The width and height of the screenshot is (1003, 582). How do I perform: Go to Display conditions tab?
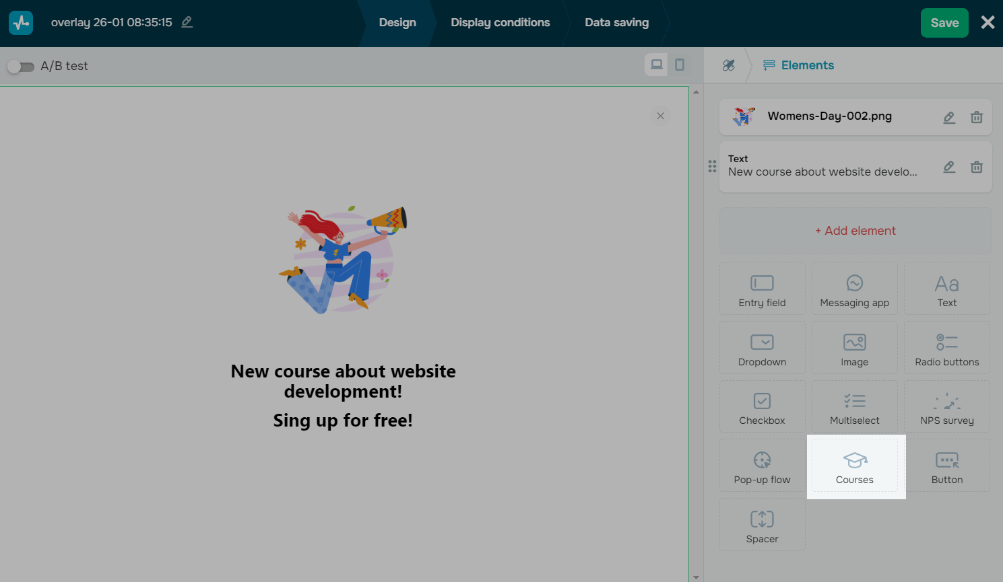(x=500, y=22)
